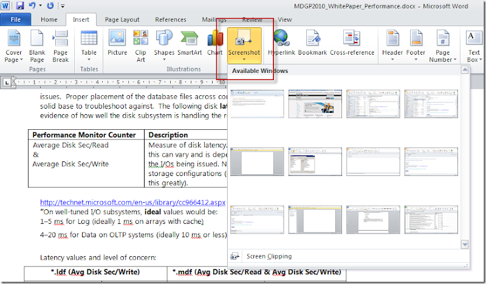
Task: Select fourth thumbnail in top row
Action: [x=431, y=104]
